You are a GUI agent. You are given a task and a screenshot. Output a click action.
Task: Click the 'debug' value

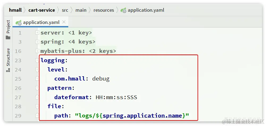(101, 79)
